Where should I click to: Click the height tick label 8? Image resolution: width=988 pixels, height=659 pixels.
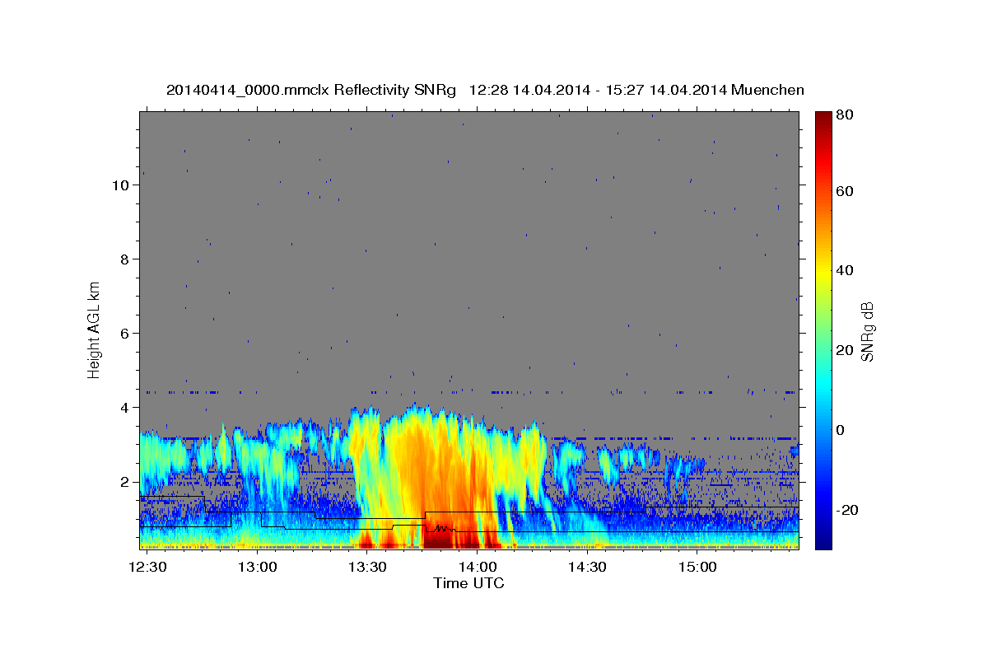point(124,259)
